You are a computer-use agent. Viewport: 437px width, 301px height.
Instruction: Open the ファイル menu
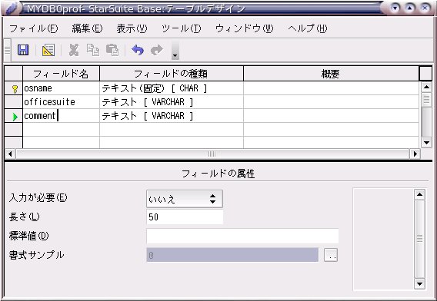point(33,28)
